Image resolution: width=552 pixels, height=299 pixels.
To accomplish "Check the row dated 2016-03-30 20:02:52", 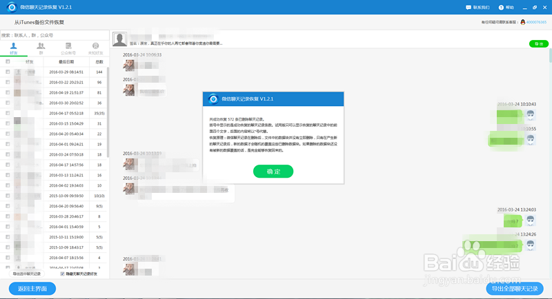I will (8, 103).
